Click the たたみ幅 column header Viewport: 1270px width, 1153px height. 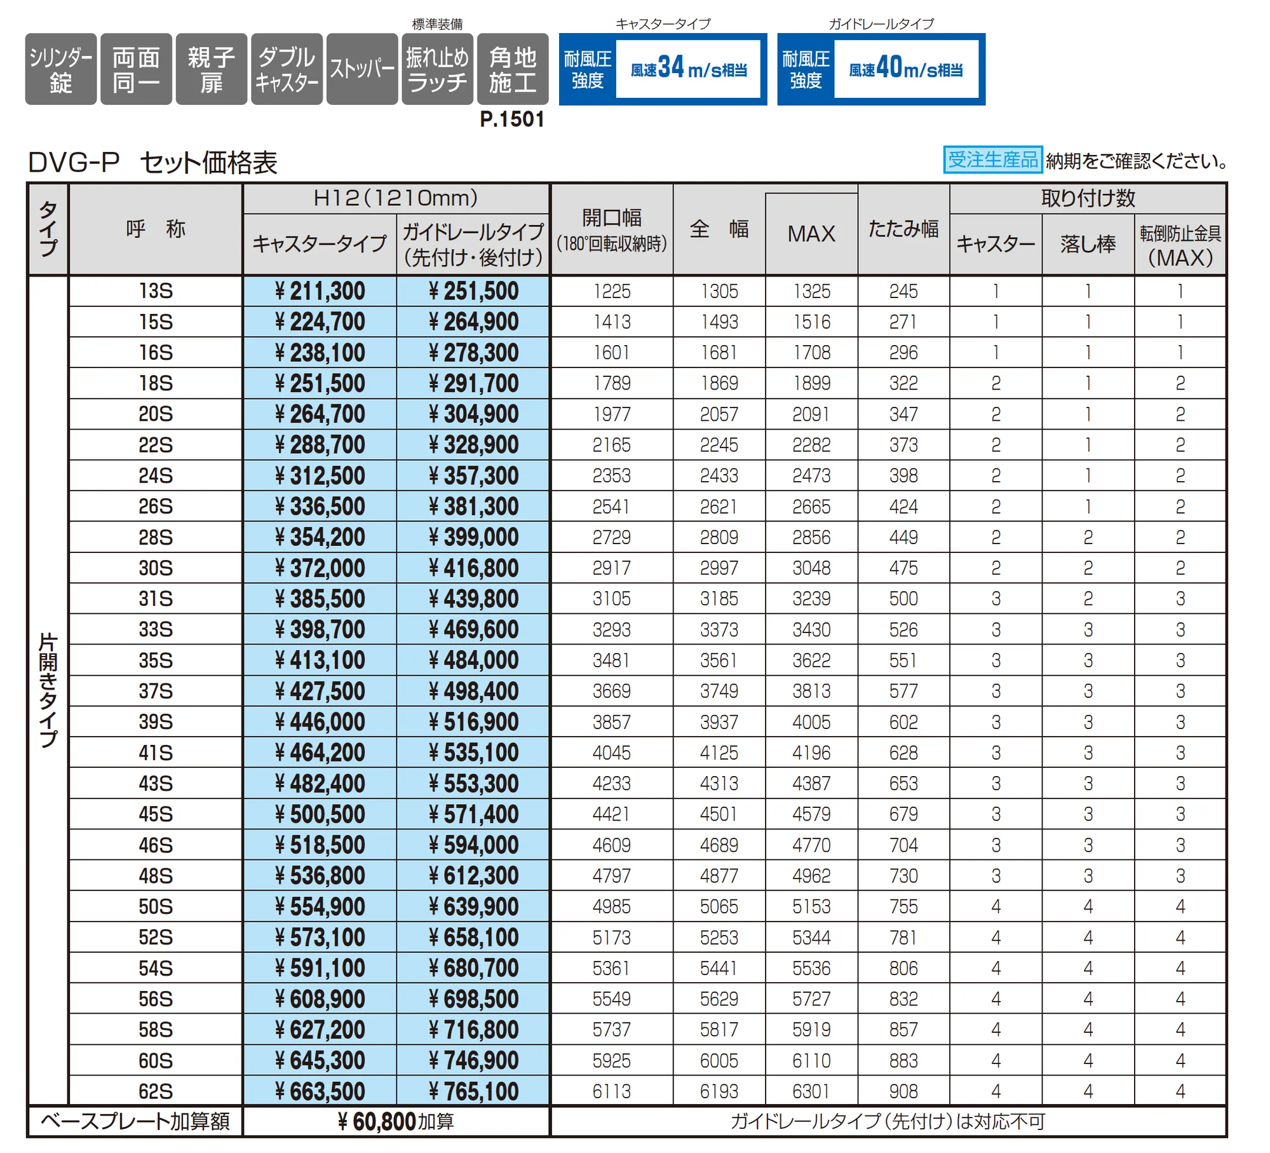tap(903, 229)
